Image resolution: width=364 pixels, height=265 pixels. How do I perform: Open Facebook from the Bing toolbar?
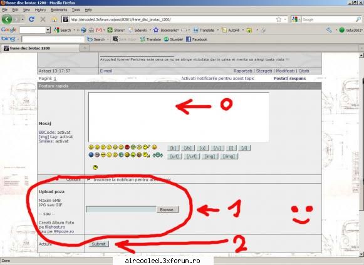[196, 39]
